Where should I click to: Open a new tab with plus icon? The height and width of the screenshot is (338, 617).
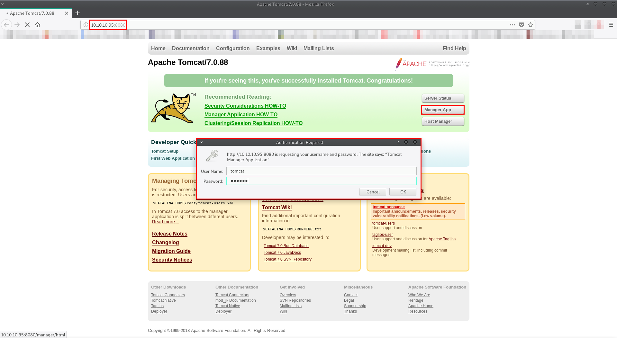[x=77, y=13]
